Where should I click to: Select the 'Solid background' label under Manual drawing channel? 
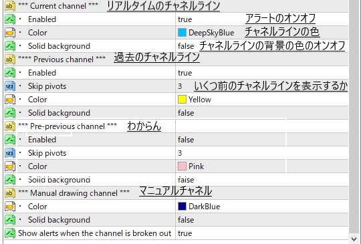click(59, 220)
